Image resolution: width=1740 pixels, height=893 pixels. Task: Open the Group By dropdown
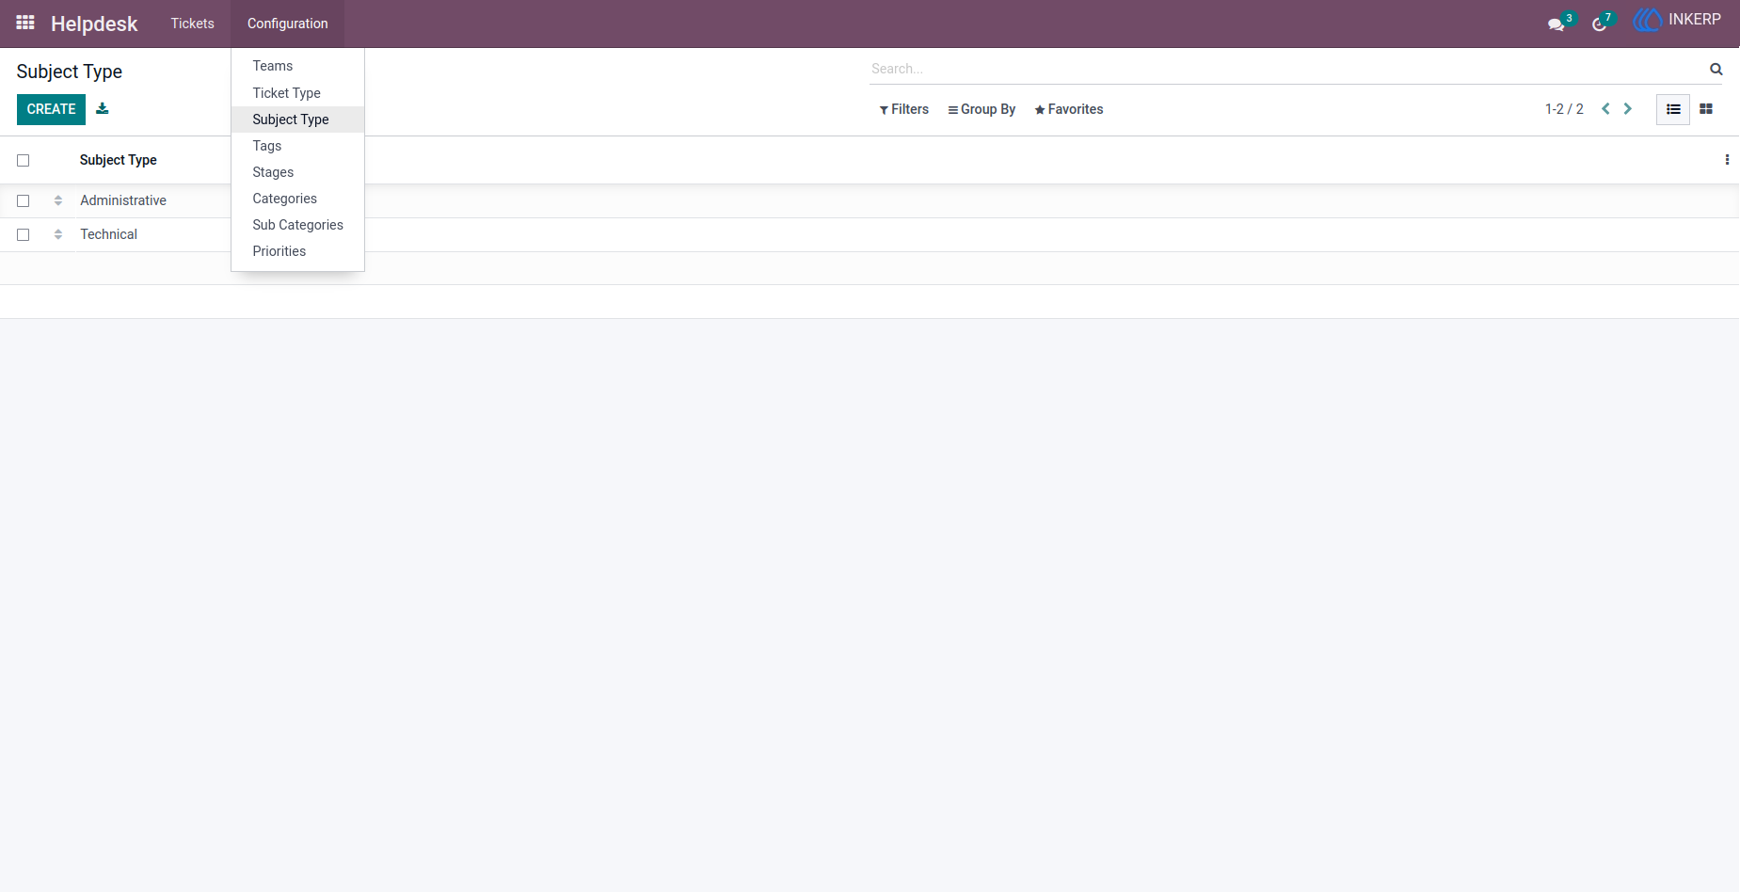coord(982,109)
